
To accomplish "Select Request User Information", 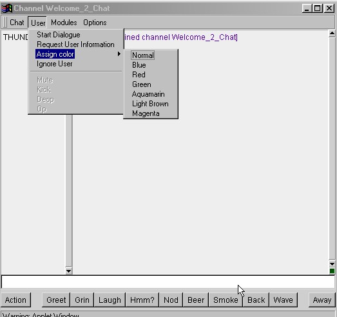I will pos(75,44).
